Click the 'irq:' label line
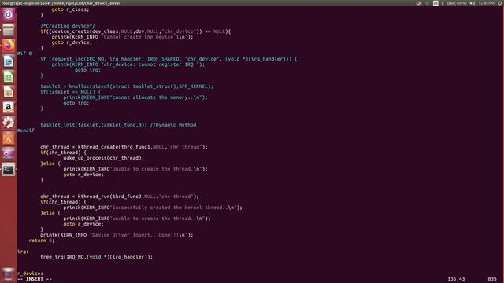This screenshot has width=504, height=283. (x=23, y=252)
